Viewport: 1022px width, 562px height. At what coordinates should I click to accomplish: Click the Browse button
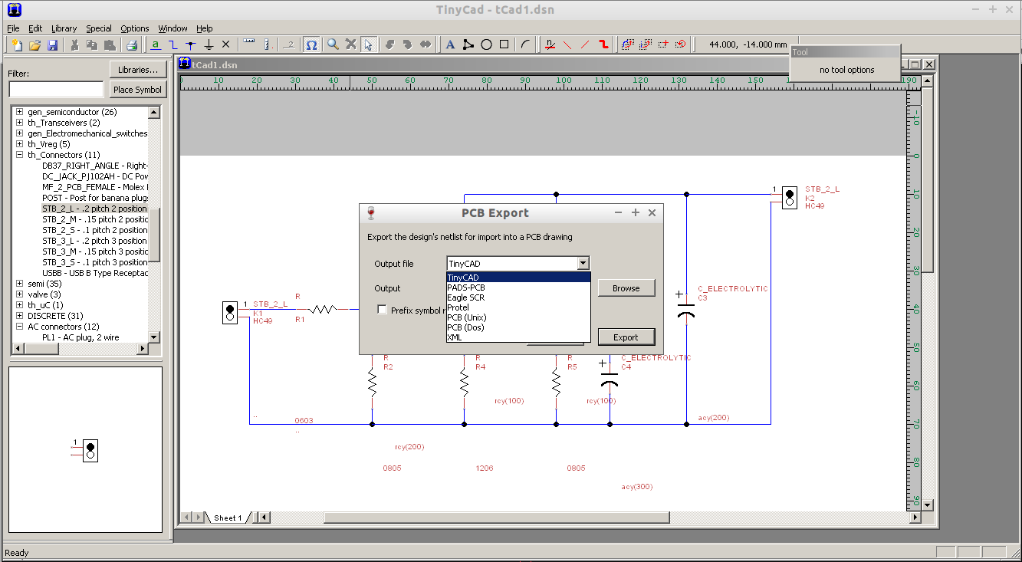click(x=626, y=288)
